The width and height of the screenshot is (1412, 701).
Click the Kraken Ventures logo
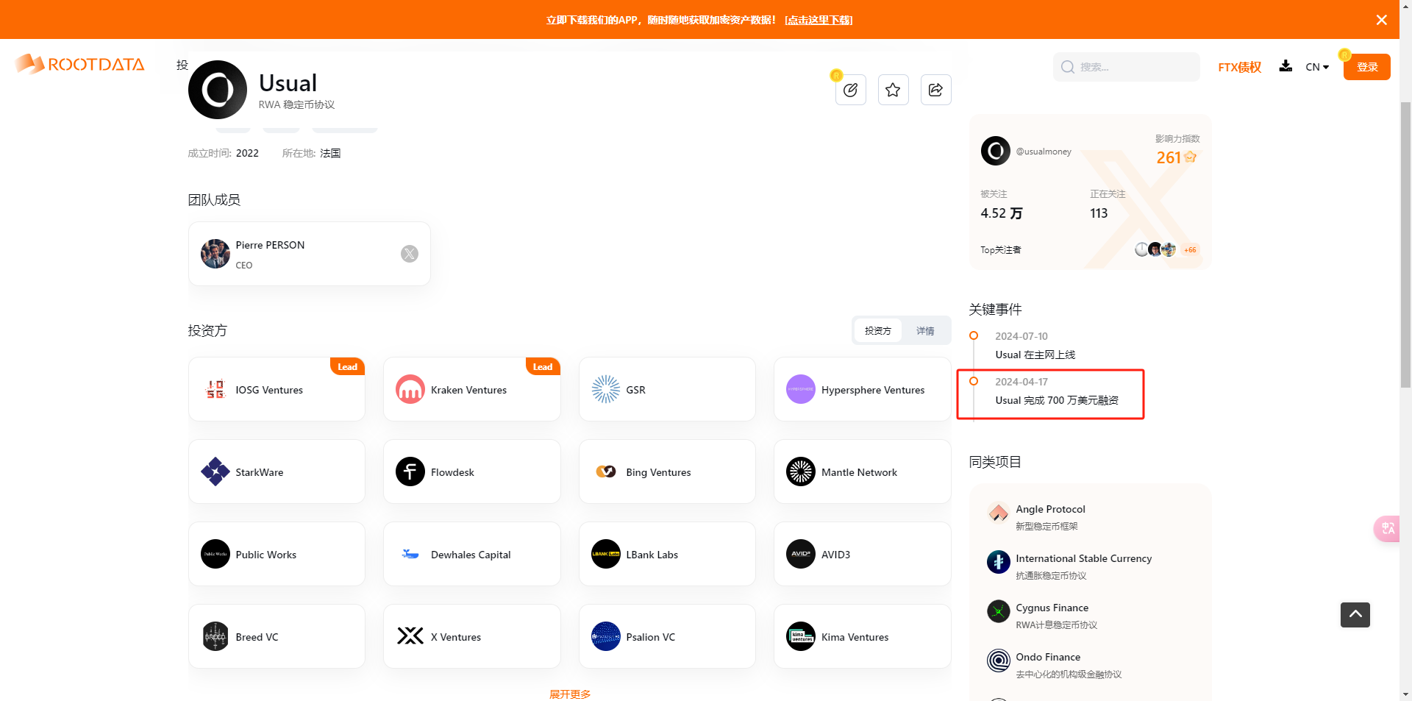tap(410, 389)
